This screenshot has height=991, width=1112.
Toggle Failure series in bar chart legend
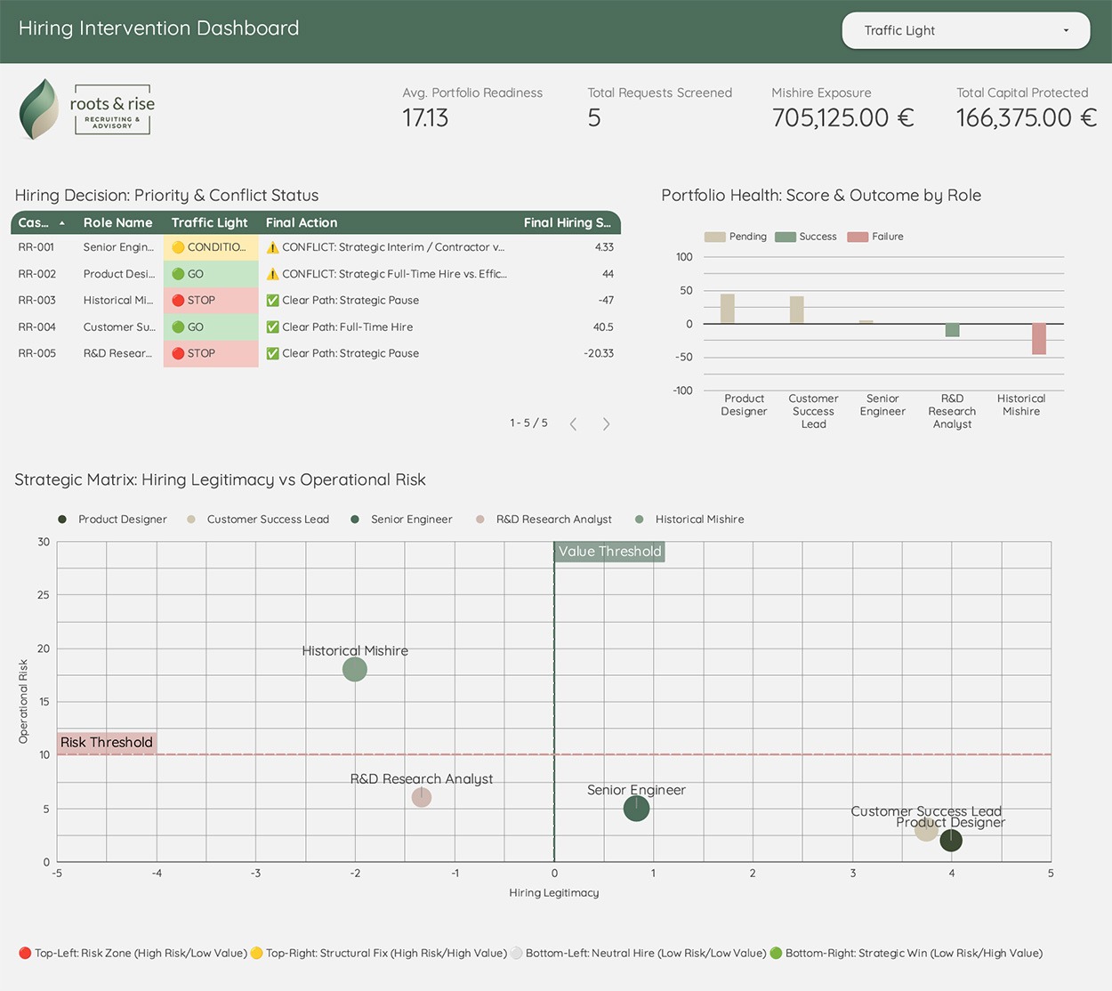[x=875, y=237]
